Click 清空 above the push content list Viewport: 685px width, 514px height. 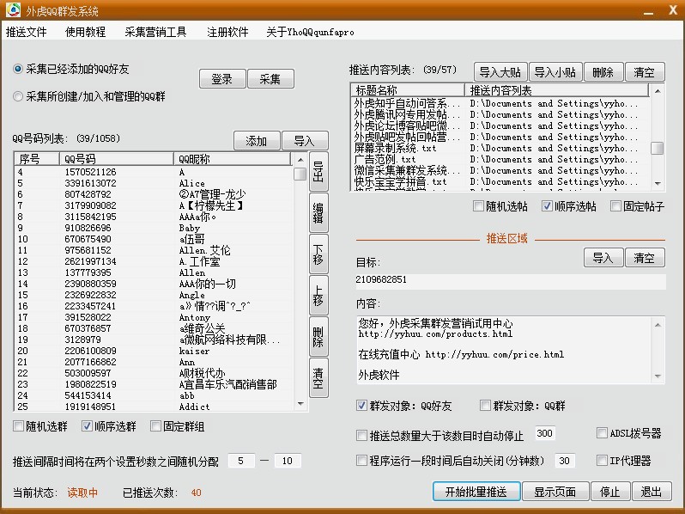pos(645,71)
